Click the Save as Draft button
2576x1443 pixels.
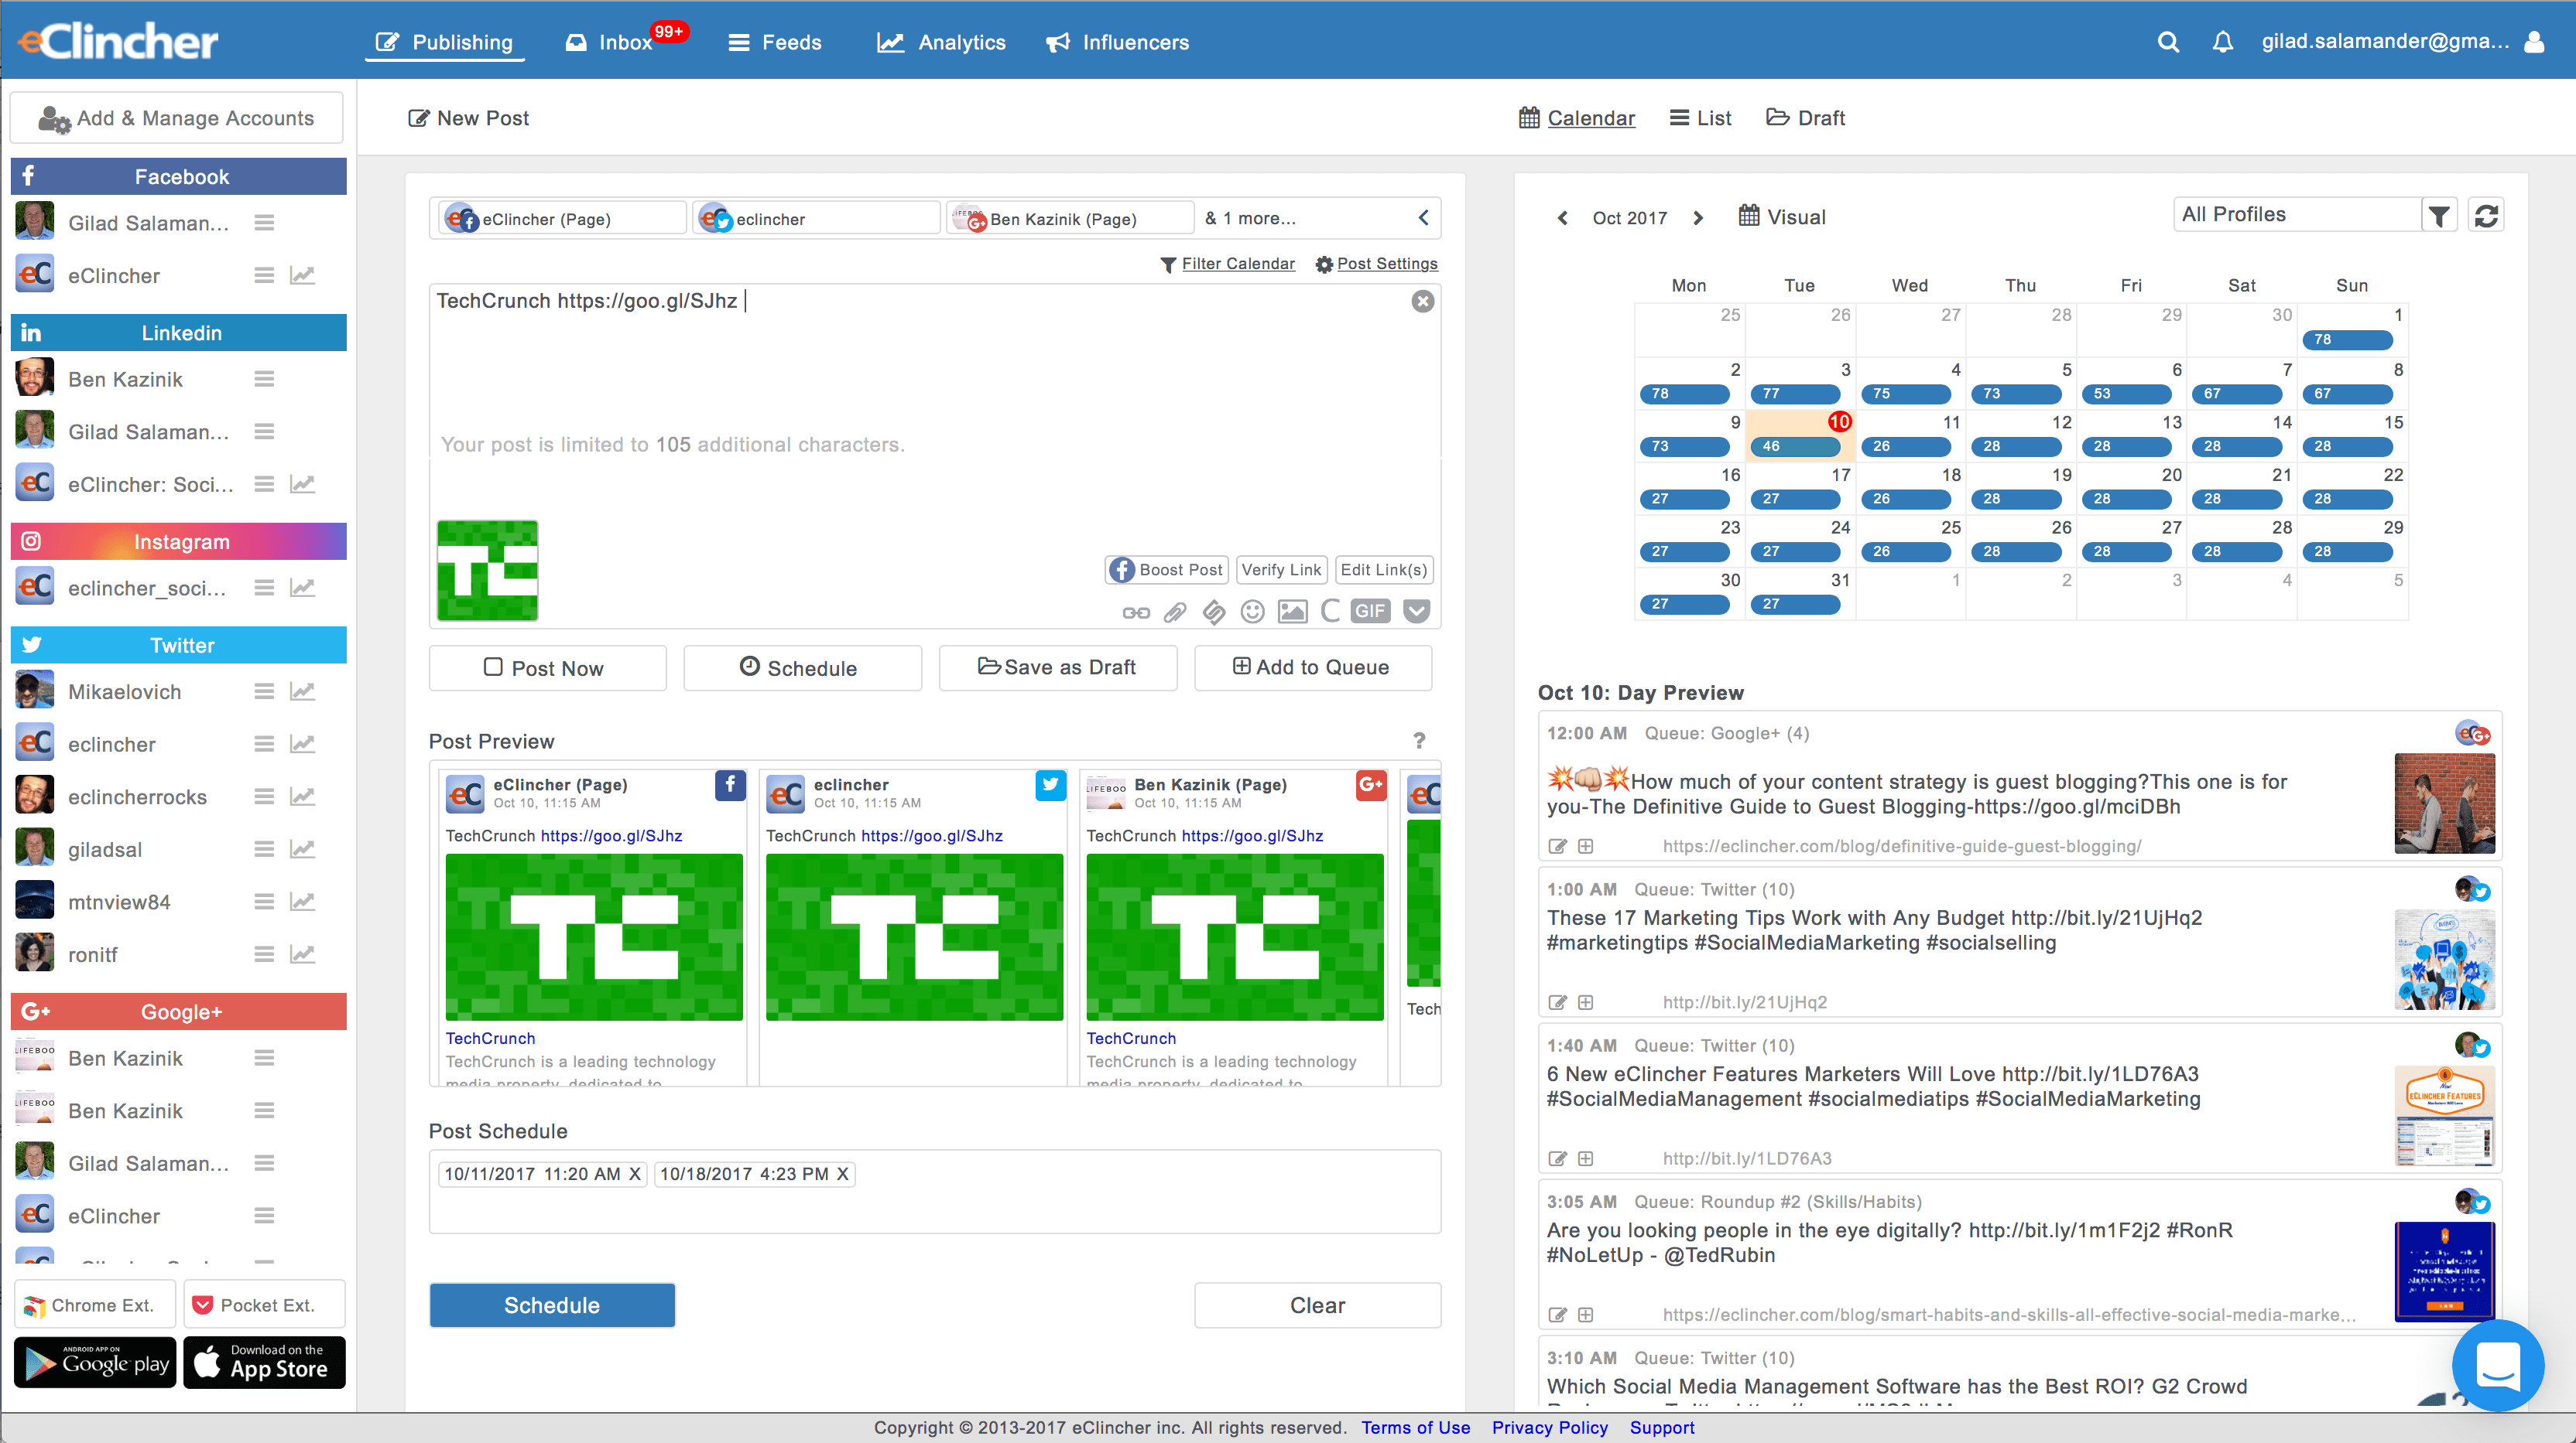pyautogui.click(x=1057, y=667)
